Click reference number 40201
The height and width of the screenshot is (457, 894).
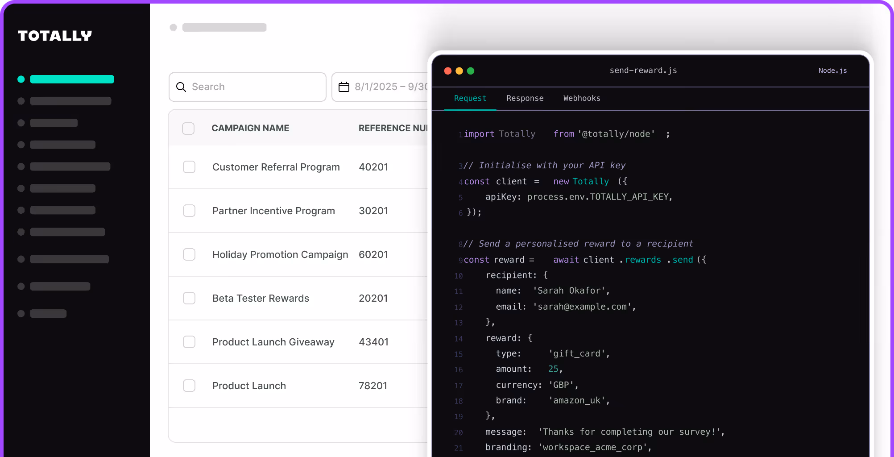click(x=373, y=167)
